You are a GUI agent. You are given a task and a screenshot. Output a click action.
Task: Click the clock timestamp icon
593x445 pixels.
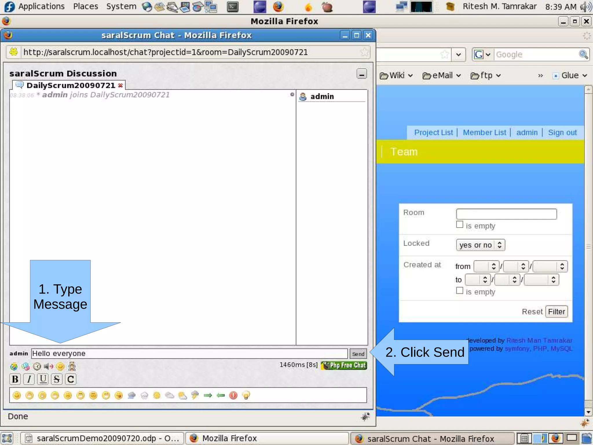37,366
